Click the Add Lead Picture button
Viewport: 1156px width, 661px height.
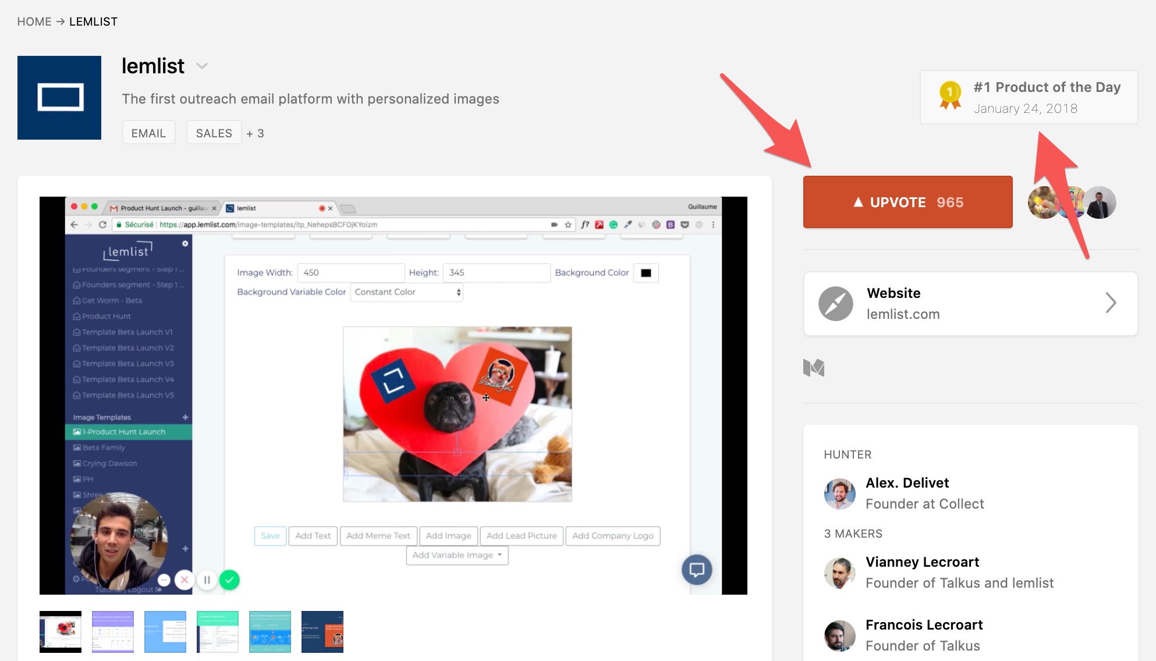tap(522, 536)
